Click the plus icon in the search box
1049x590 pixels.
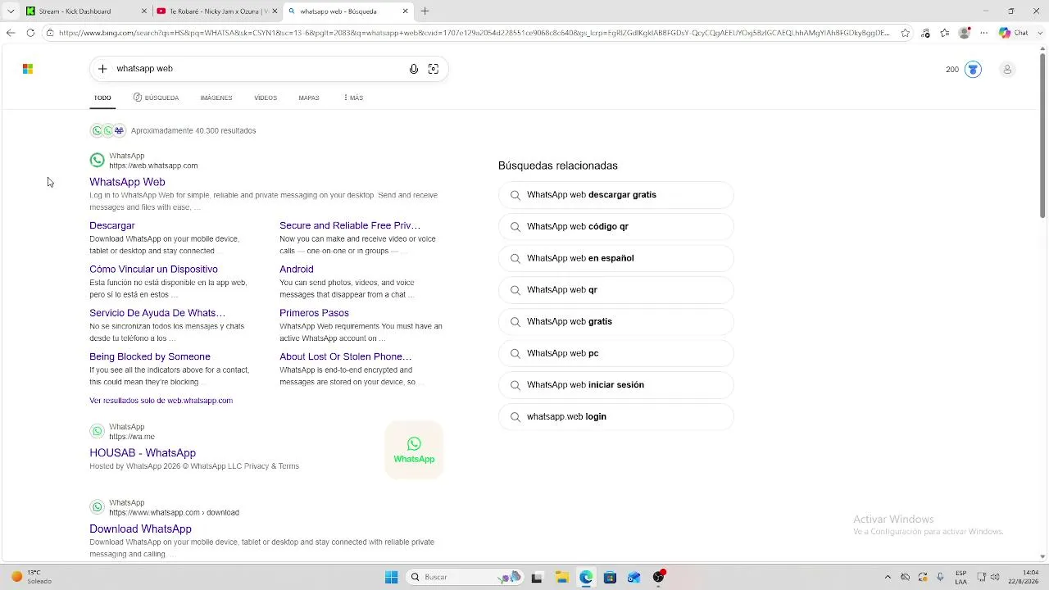click(x=102, y=69)
